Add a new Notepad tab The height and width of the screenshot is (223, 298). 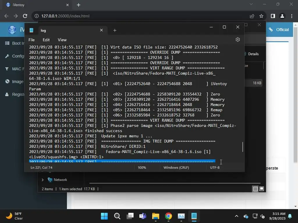(x=115, y=30)
